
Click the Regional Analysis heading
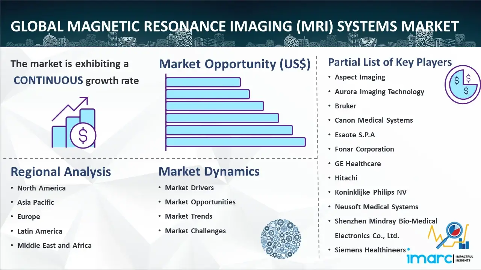click(61, 172)
